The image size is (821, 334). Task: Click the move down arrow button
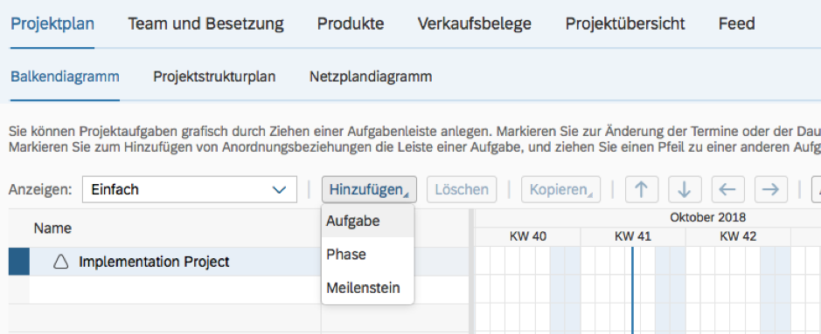point(685,189)
